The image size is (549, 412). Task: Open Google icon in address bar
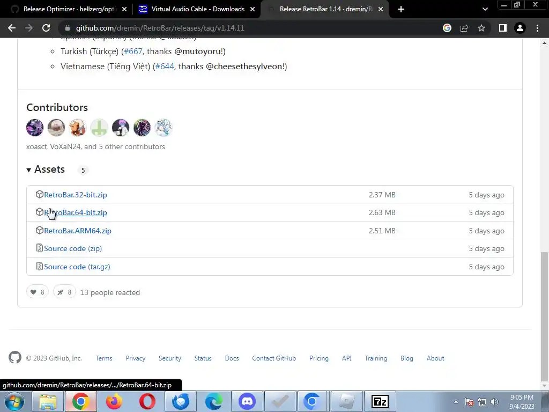(x=447, y=28)
